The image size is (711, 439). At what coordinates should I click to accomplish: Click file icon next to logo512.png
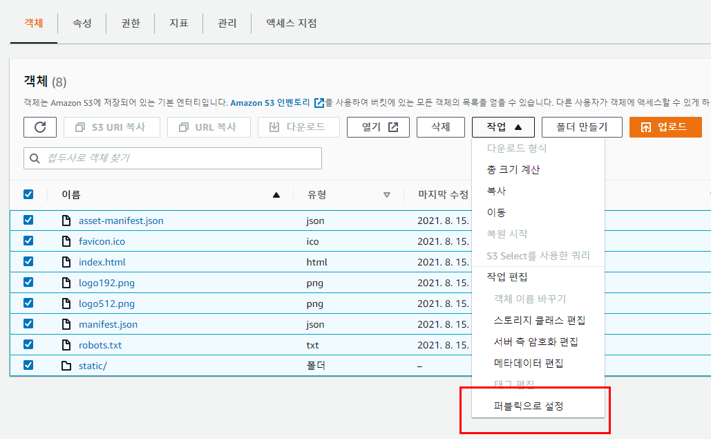(66, 303)
